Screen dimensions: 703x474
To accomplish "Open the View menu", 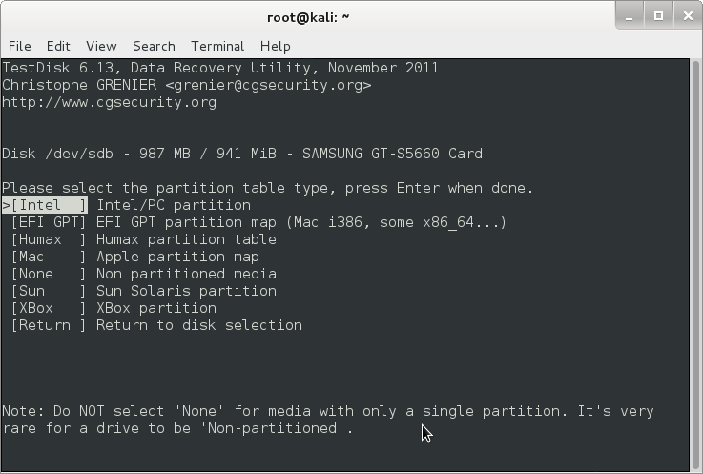I will 101,46.
